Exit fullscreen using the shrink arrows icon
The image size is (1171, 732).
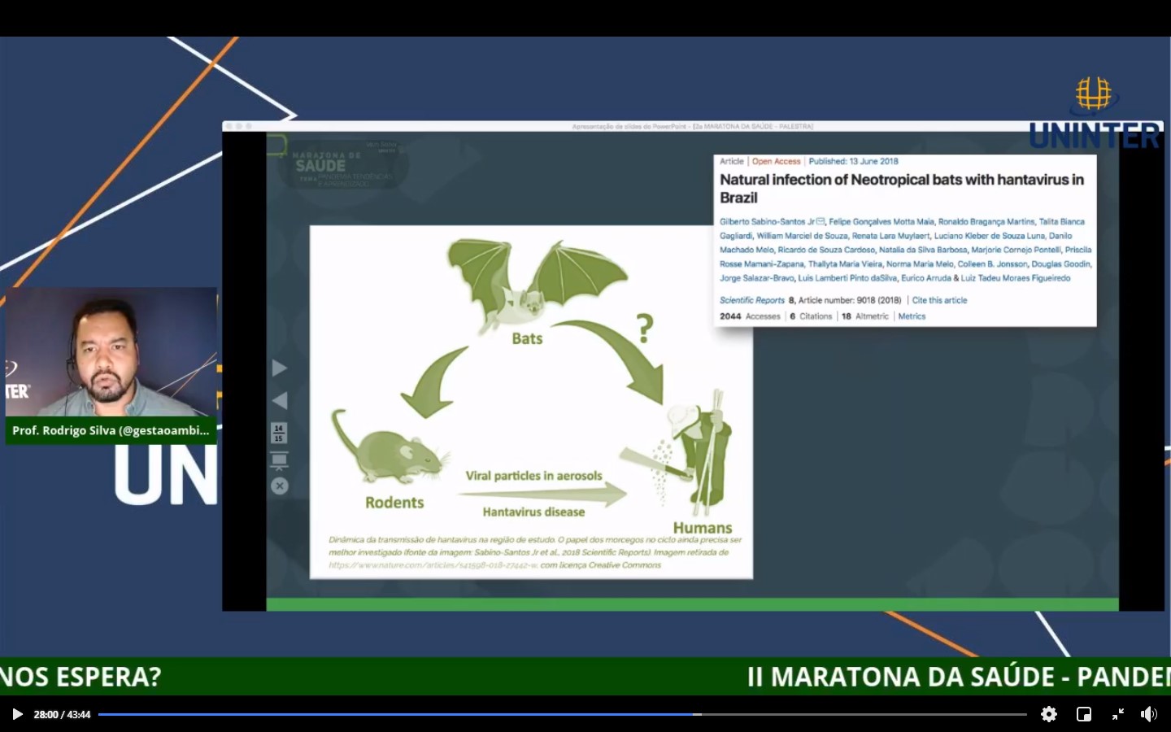tap(1118, 714)
